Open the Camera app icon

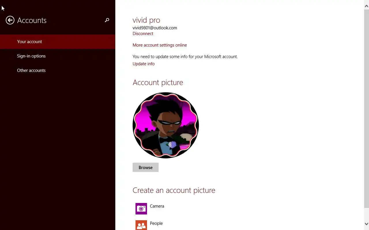pos(141,209)
